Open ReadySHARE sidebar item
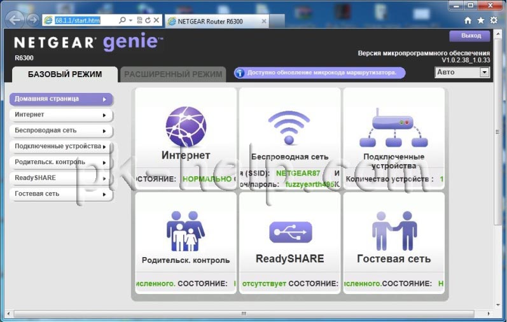The height and width of the screenshot is (322, 507). (61, 178)
